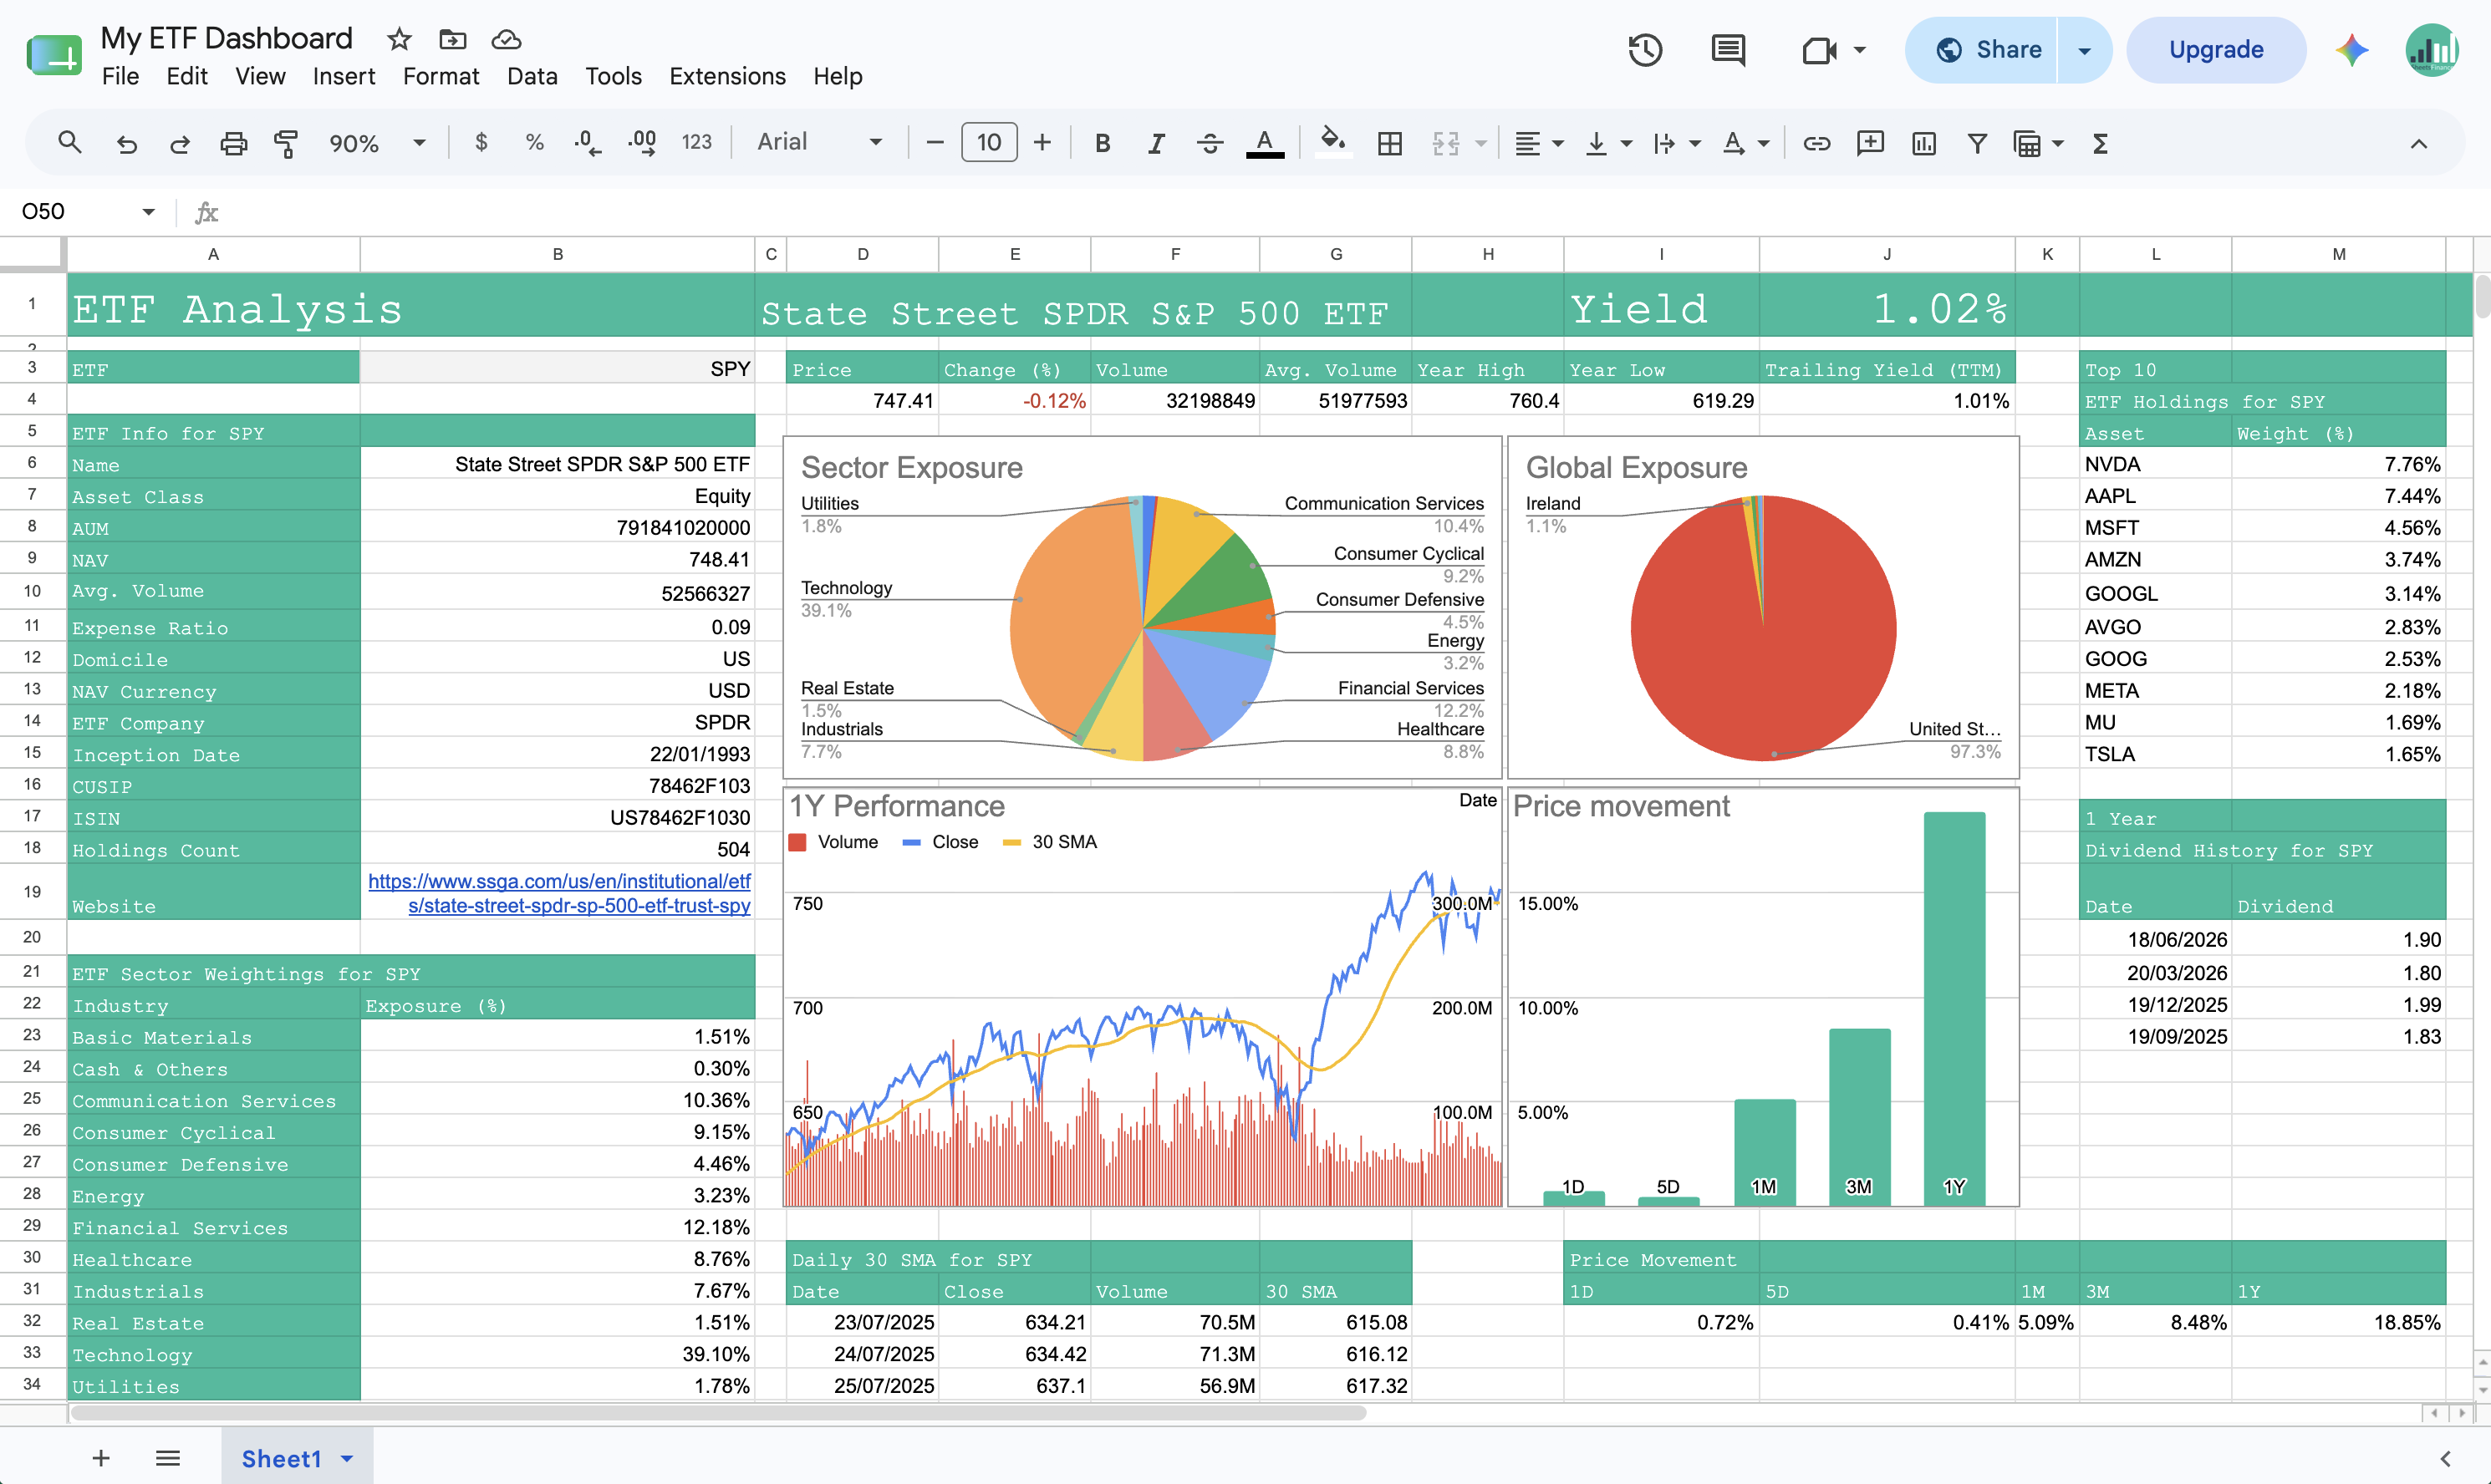Open zoom level 90% dropdown

(377, 143)
